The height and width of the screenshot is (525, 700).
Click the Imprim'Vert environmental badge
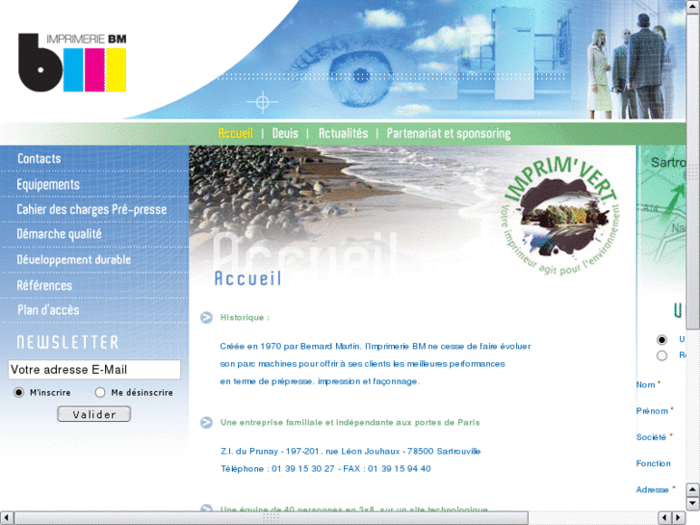(559, 216)
